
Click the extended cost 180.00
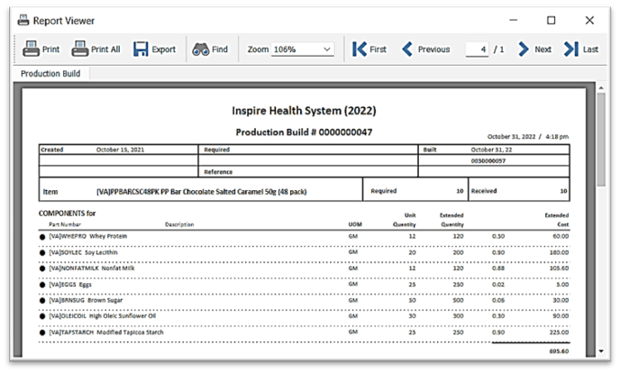click(559, 252)
